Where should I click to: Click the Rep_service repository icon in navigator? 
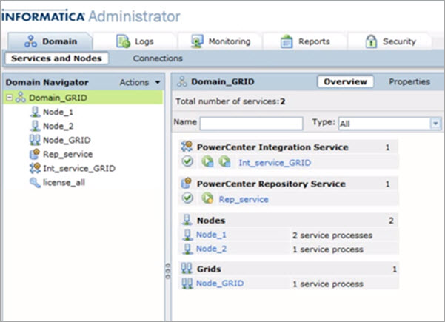coord(35,154)
